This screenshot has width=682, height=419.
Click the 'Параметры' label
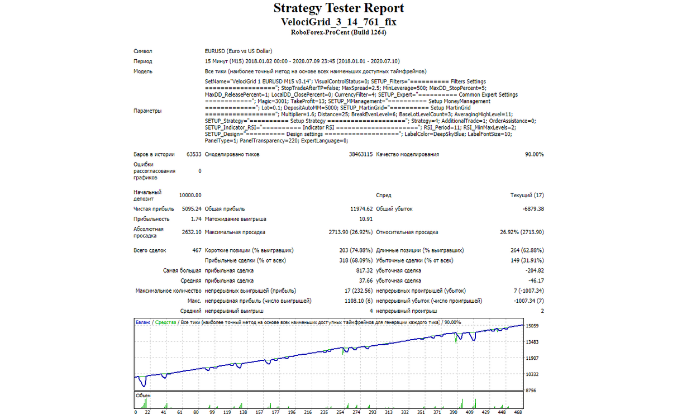point(147,111)
